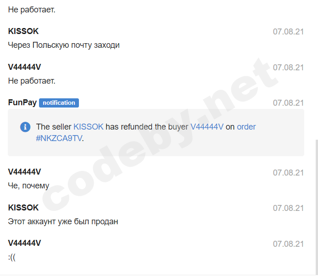This screenshot has width=318, height=278.
Task: Click the blue notification badge beside FunPay
Action: (59, 103)
